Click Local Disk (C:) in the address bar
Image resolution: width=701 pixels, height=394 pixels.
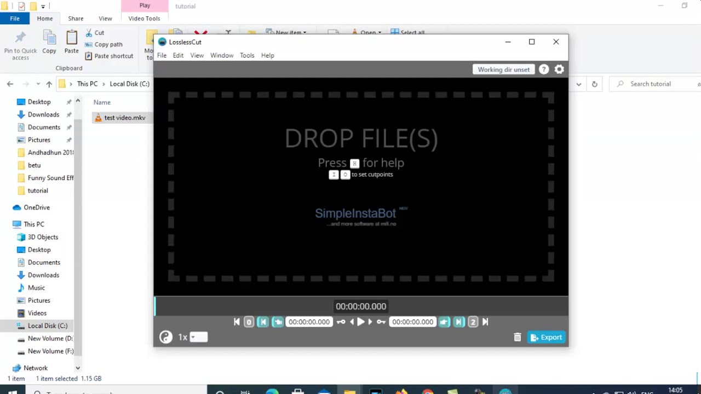tap(129, 84)
